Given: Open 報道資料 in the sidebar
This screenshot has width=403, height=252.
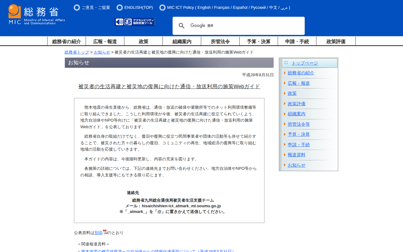Looking at the screenshot, I should click(296, 155).
